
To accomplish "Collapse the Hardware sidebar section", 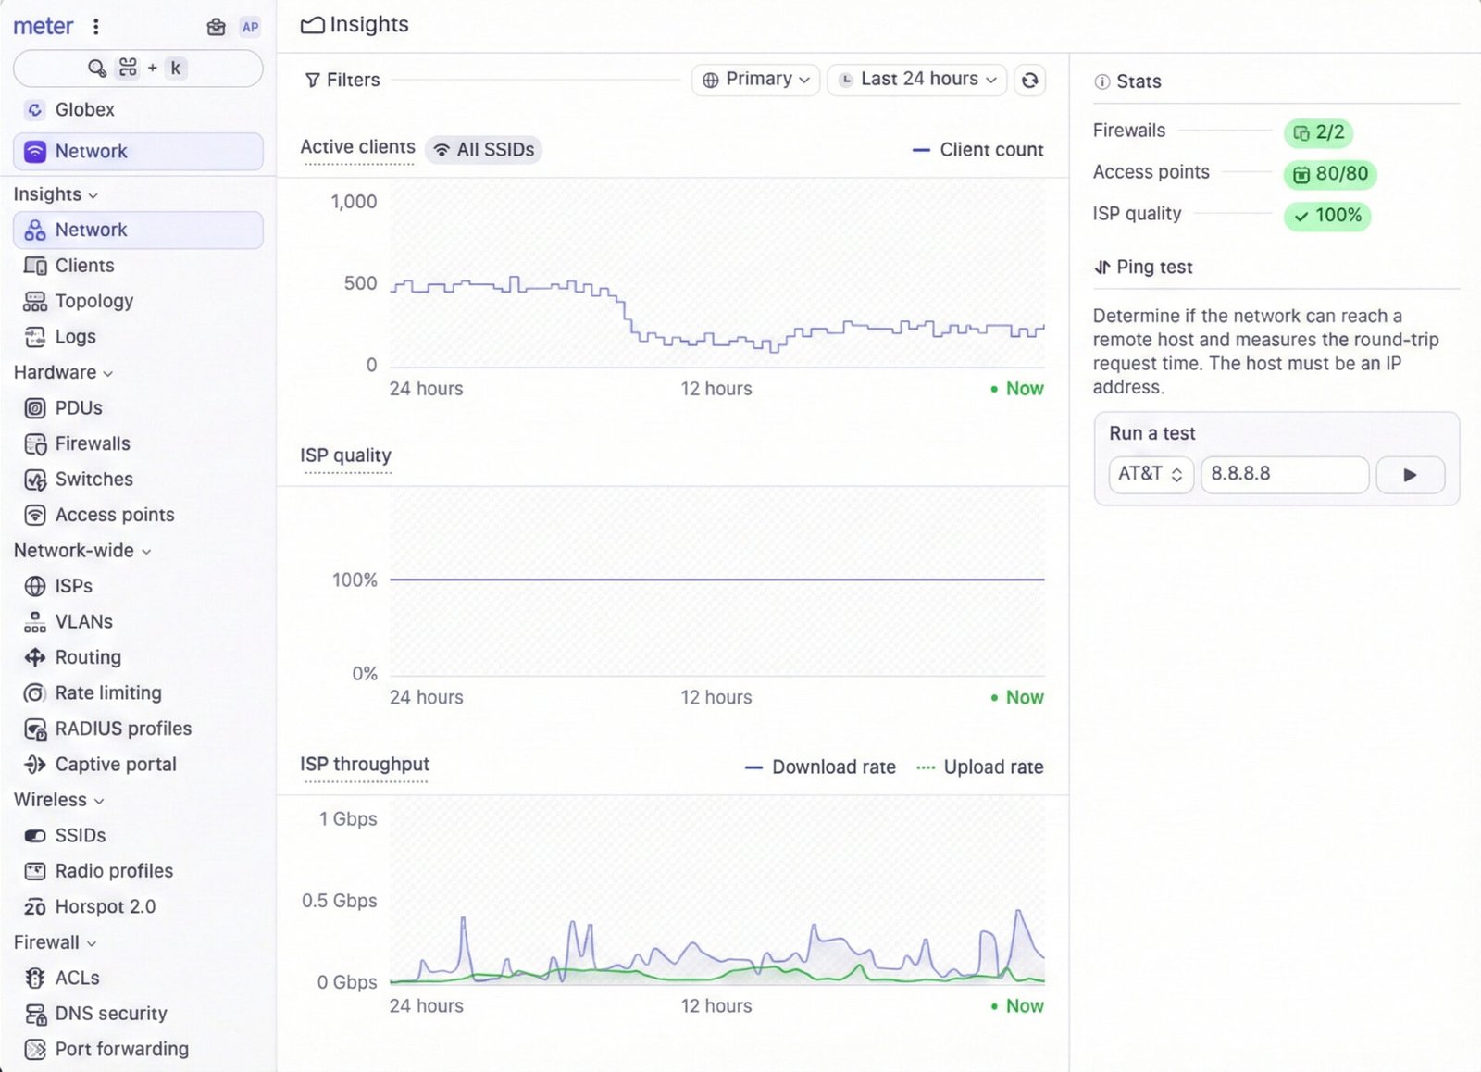I will click(63, 372).
